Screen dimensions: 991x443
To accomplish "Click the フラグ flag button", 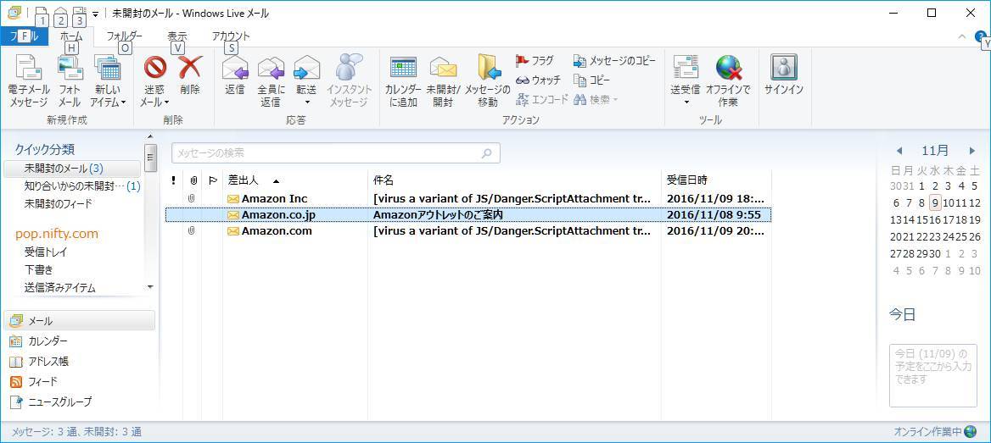I will 535,61.
